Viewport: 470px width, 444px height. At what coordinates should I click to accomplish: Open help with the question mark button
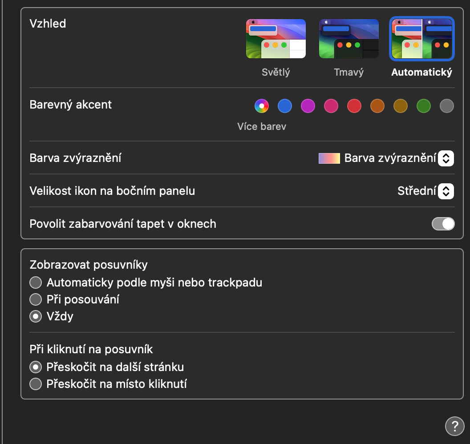point(454,427)
